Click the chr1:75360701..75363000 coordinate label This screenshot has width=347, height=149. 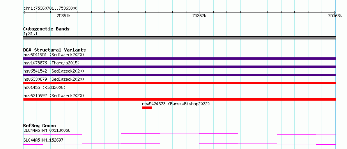(x=50, y=9)
